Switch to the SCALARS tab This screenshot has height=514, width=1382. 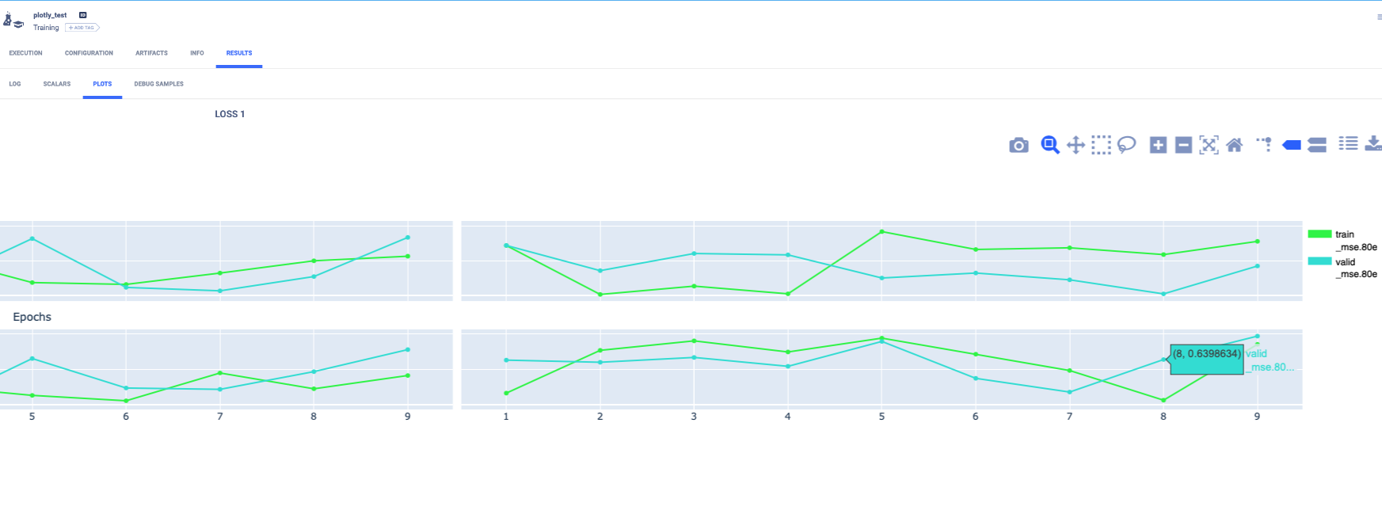pos(56,83)
